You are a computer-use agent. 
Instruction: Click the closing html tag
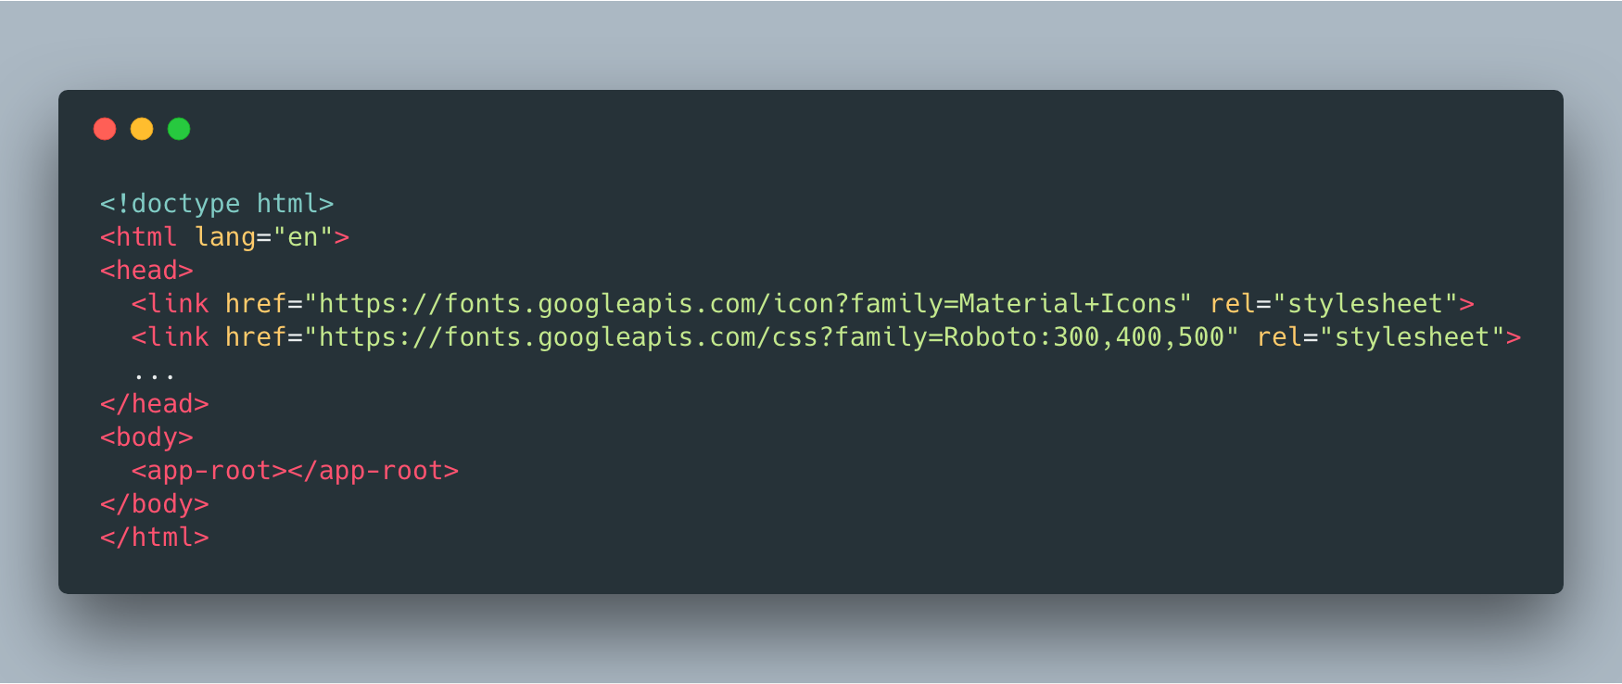click(155, 538)
